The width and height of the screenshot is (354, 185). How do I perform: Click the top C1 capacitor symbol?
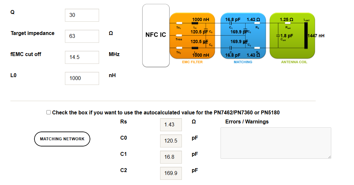point(230,23)
